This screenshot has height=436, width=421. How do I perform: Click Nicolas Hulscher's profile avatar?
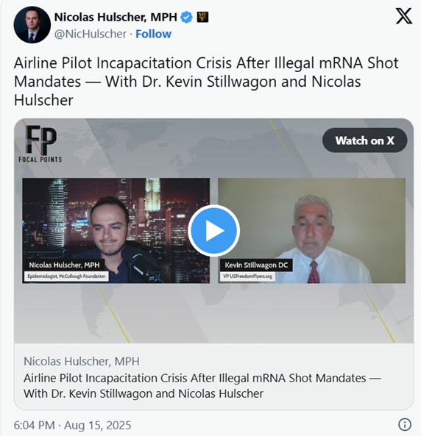pyautogui.click(x=32, y=25)
